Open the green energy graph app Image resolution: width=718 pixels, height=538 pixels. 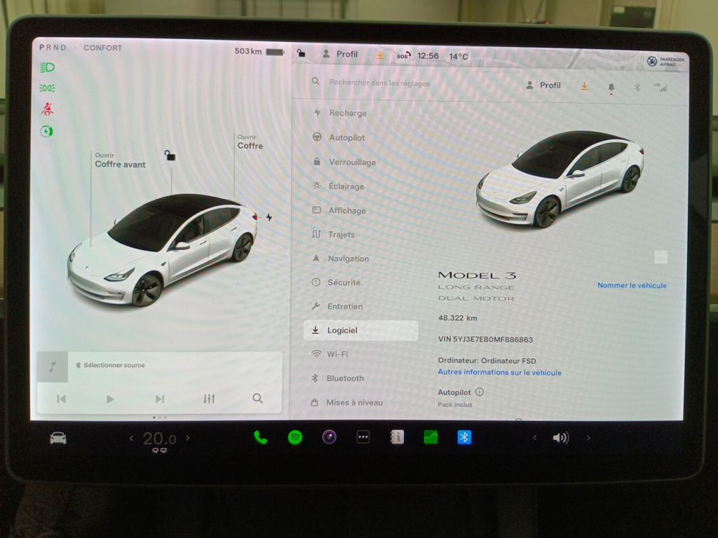coord(431,437)
